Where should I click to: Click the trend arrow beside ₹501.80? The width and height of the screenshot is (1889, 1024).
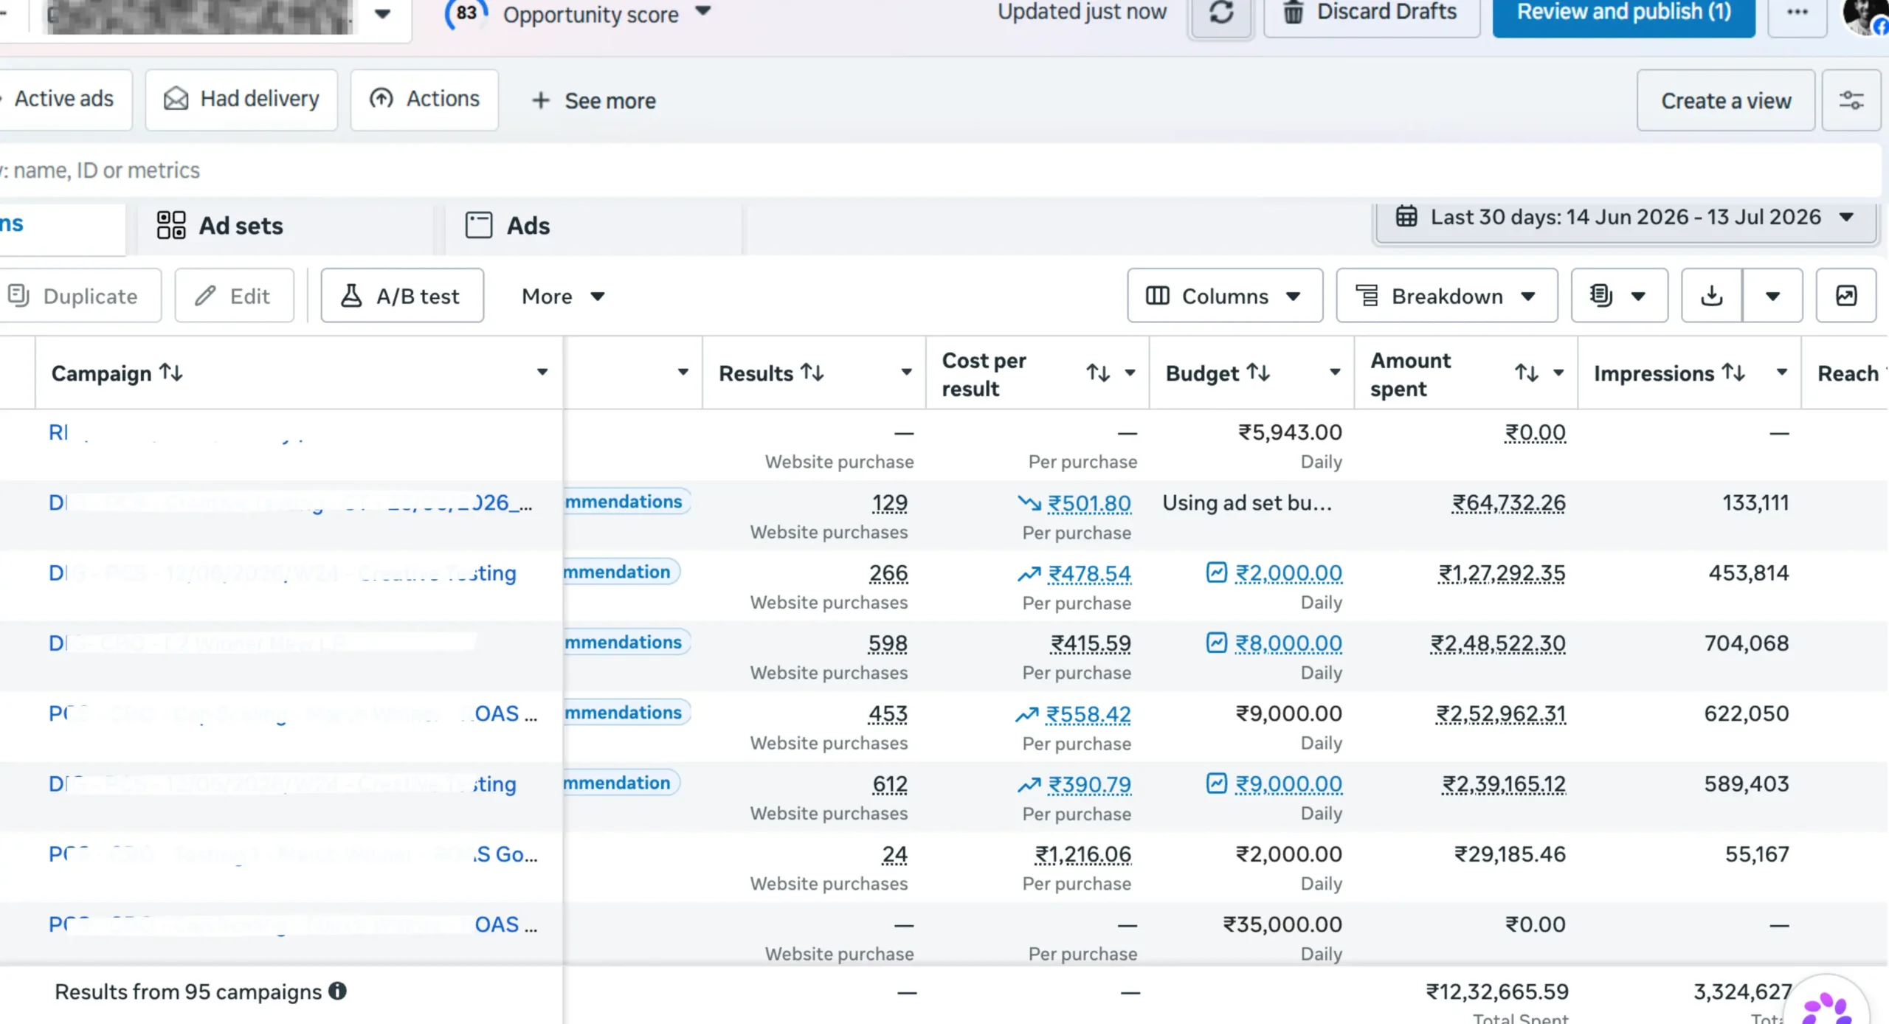click(1029, 503)
